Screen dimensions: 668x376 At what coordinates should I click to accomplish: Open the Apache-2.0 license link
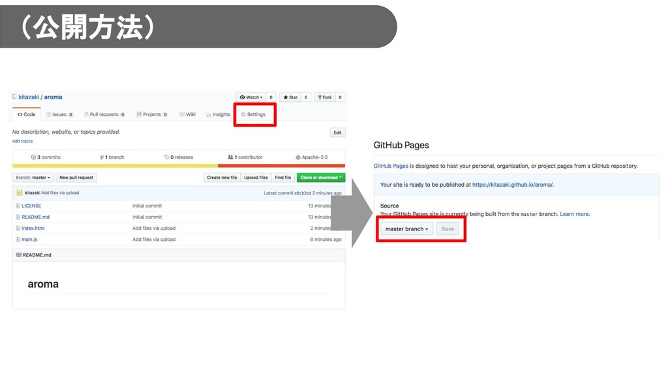(x=311, y=157)
